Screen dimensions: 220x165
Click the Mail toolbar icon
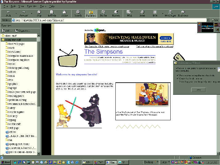pos(129,14)
